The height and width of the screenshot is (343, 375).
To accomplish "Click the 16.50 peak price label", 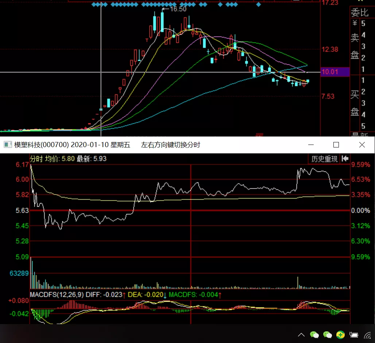I will click(178, 9).
